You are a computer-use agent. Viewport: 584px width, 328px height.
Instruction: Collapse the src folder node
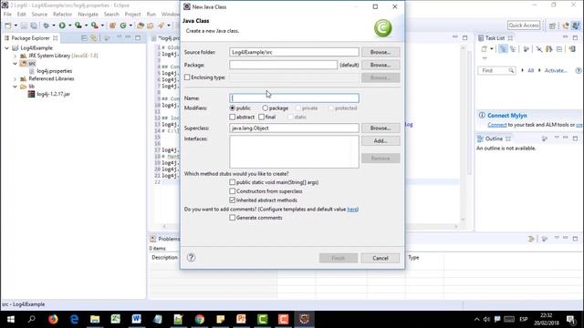pos(15,64)
